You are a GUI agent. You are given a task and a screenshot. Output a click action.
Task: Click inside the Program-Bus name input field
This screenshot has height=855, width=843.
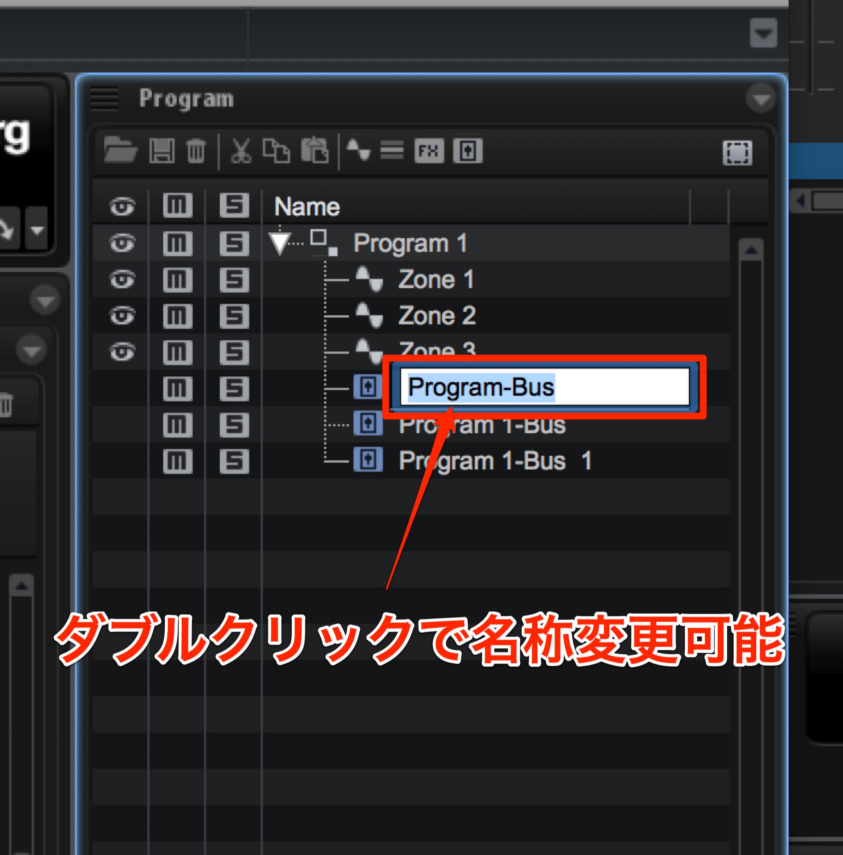pos(544,387)
